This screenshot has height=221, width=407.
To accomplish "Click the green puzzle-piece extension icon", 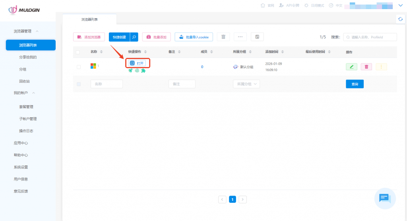I will [143, 71].
